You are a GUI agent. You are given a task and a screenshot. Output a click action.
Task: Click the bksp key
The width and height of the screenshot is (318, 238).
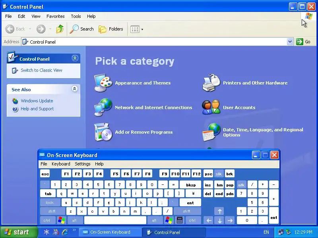(x=191, y=185)
